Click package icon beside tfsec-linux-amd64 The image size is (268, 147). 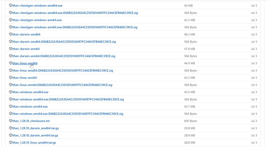pos(11,63)
